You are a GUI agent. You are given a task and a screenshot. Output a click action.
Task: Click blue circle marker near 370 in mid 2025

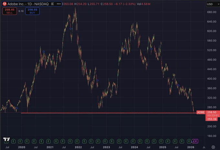178,85
